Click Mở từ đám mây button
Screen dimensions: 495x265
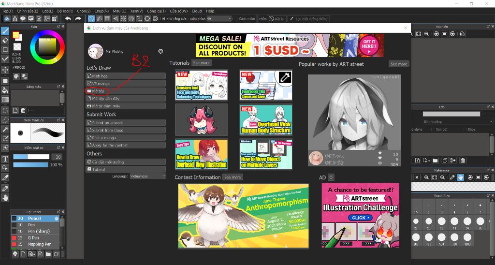click(126, 106)
